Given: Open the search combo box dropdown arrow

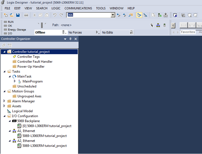Looking at the screenshot, I should click(x=113, y=15).
